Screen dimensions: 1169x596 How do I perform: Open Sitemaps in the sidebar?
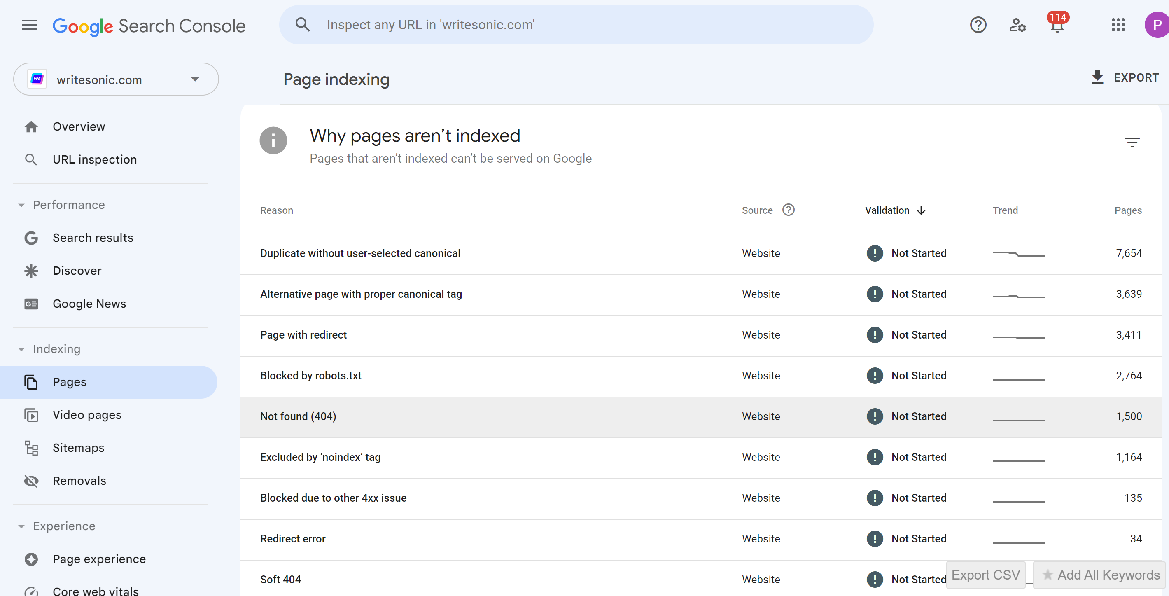78,448
